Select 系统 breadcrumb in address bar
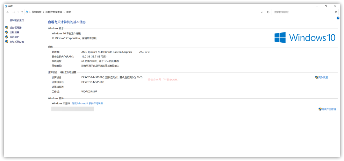The image size is (344, 161). click(x=68, y=12)
